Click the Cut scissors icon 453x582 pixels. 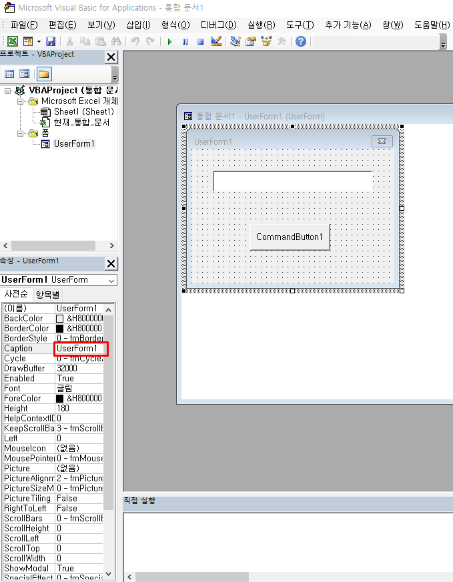pos(69,41)
